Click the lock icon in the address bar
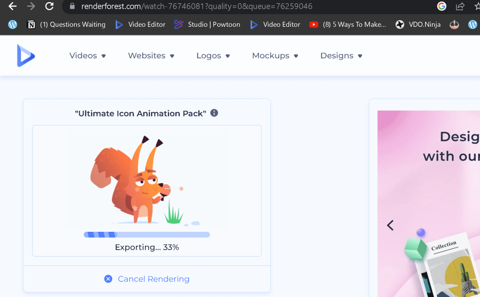The image size is (480, 297). [72, 6]
